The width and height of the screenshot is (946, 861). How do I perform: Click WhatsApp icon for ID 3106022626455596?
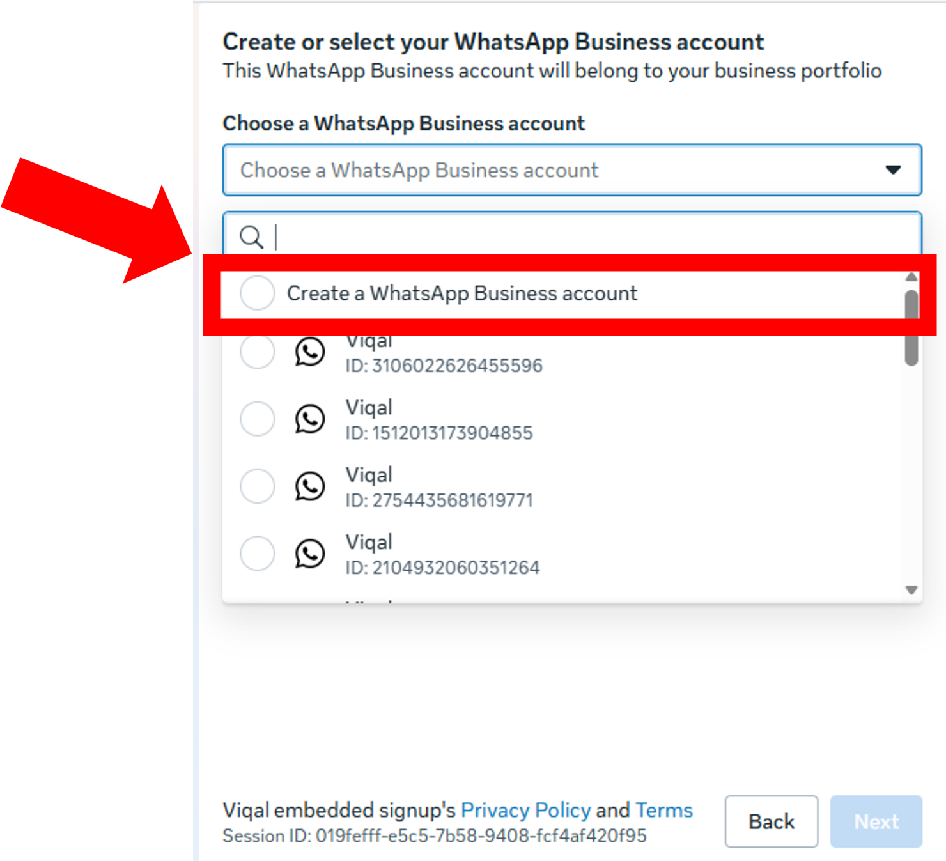(310, 352)
